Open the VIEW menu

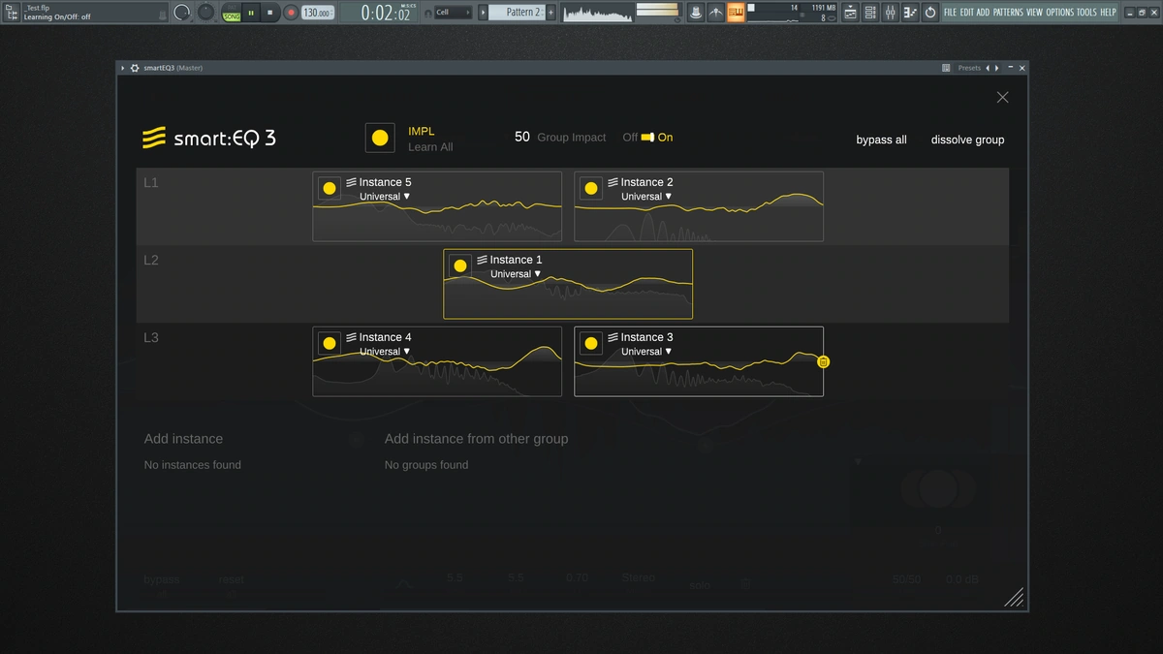click(1034, 13)
